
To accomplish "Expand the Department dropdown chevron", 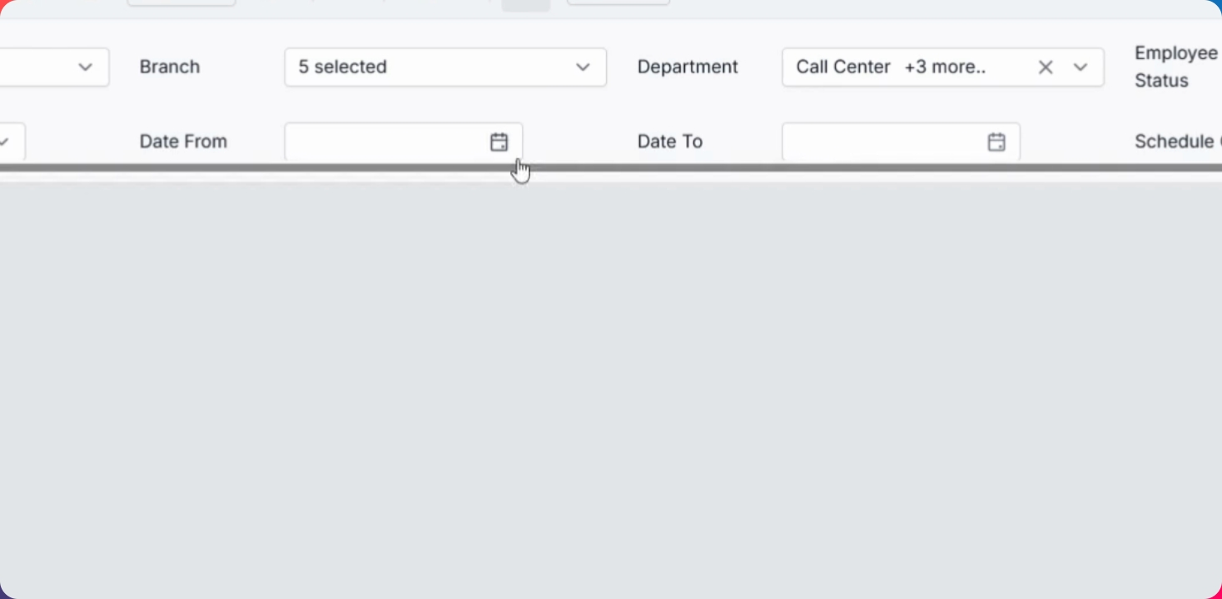I will (x=1080, y=67).
